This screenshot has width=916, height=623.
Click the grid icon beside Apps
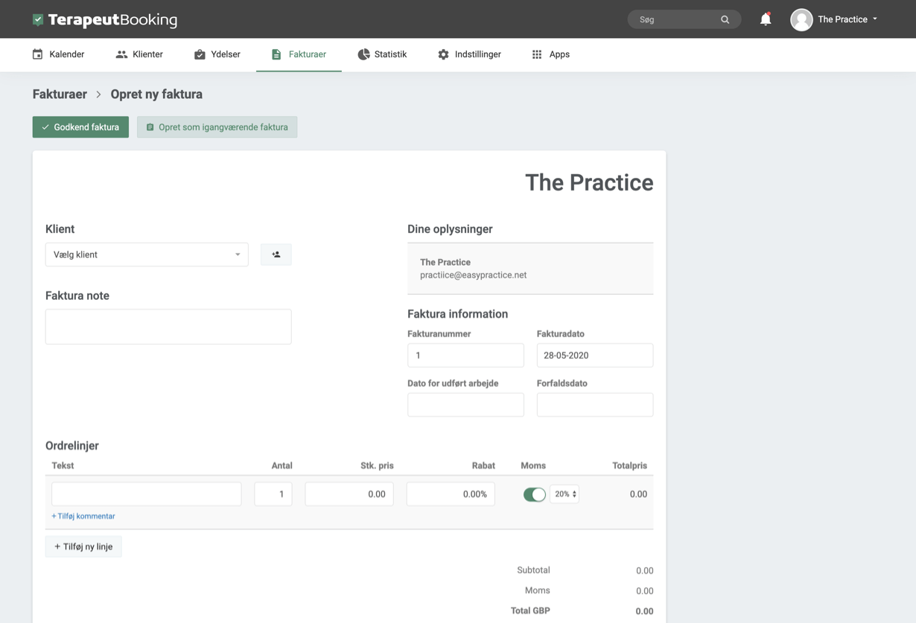(x=537, y=54)
